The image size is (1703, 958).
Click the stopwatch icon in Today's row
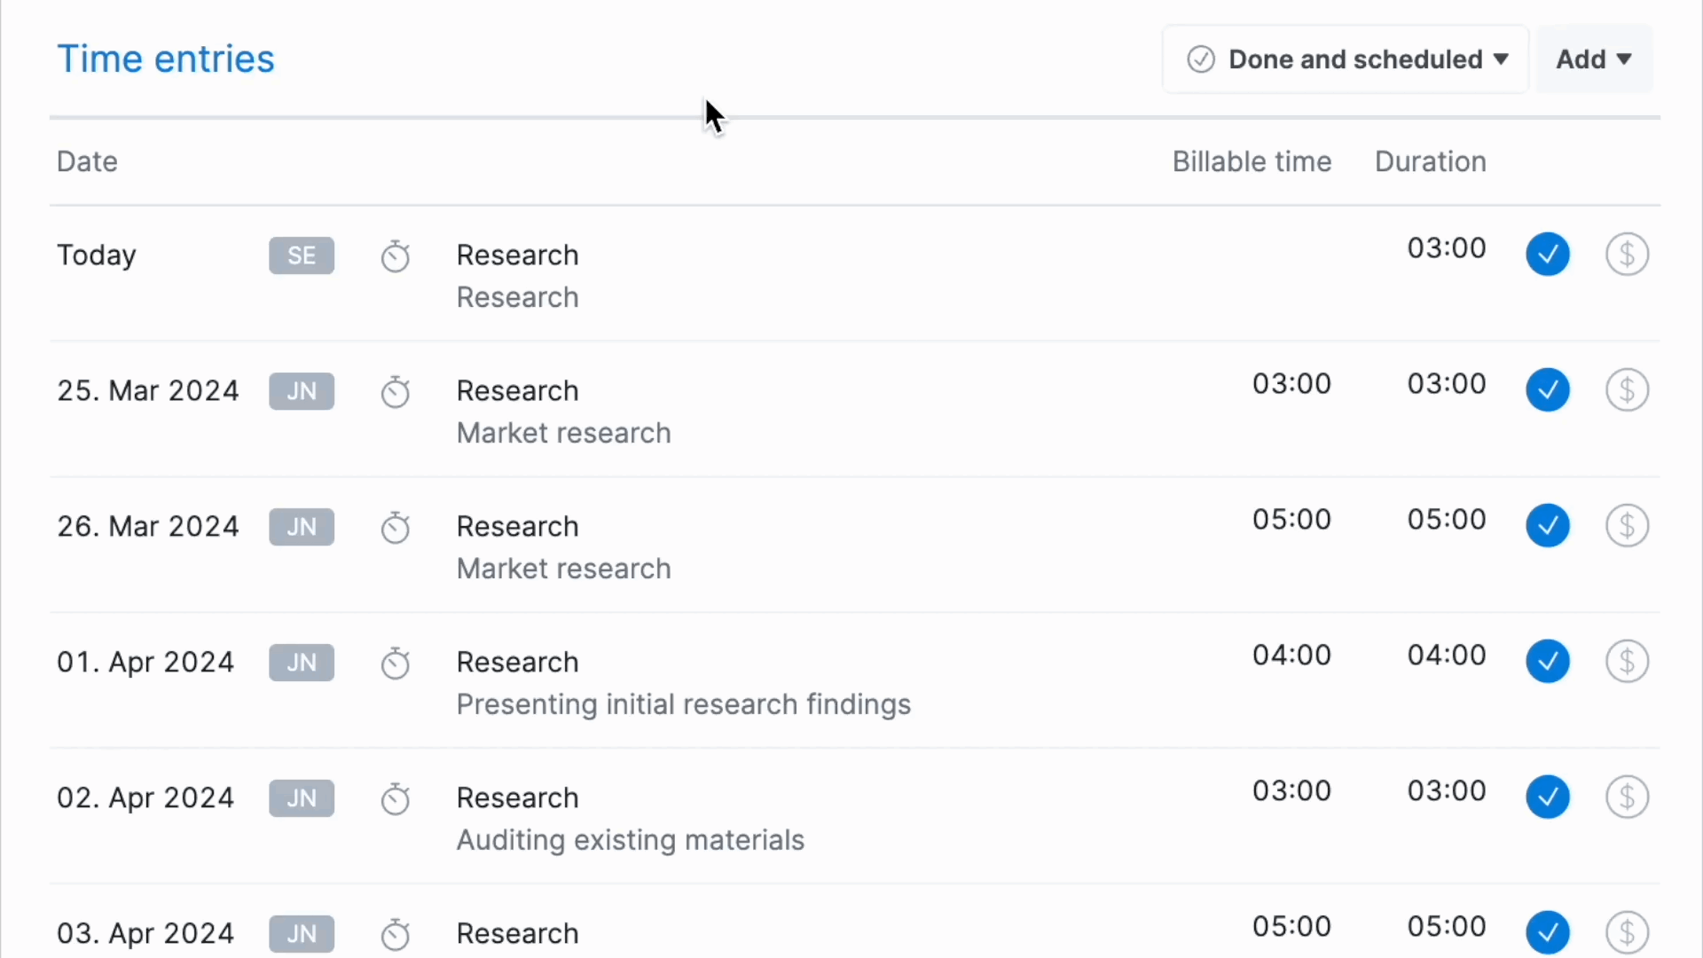396,256
